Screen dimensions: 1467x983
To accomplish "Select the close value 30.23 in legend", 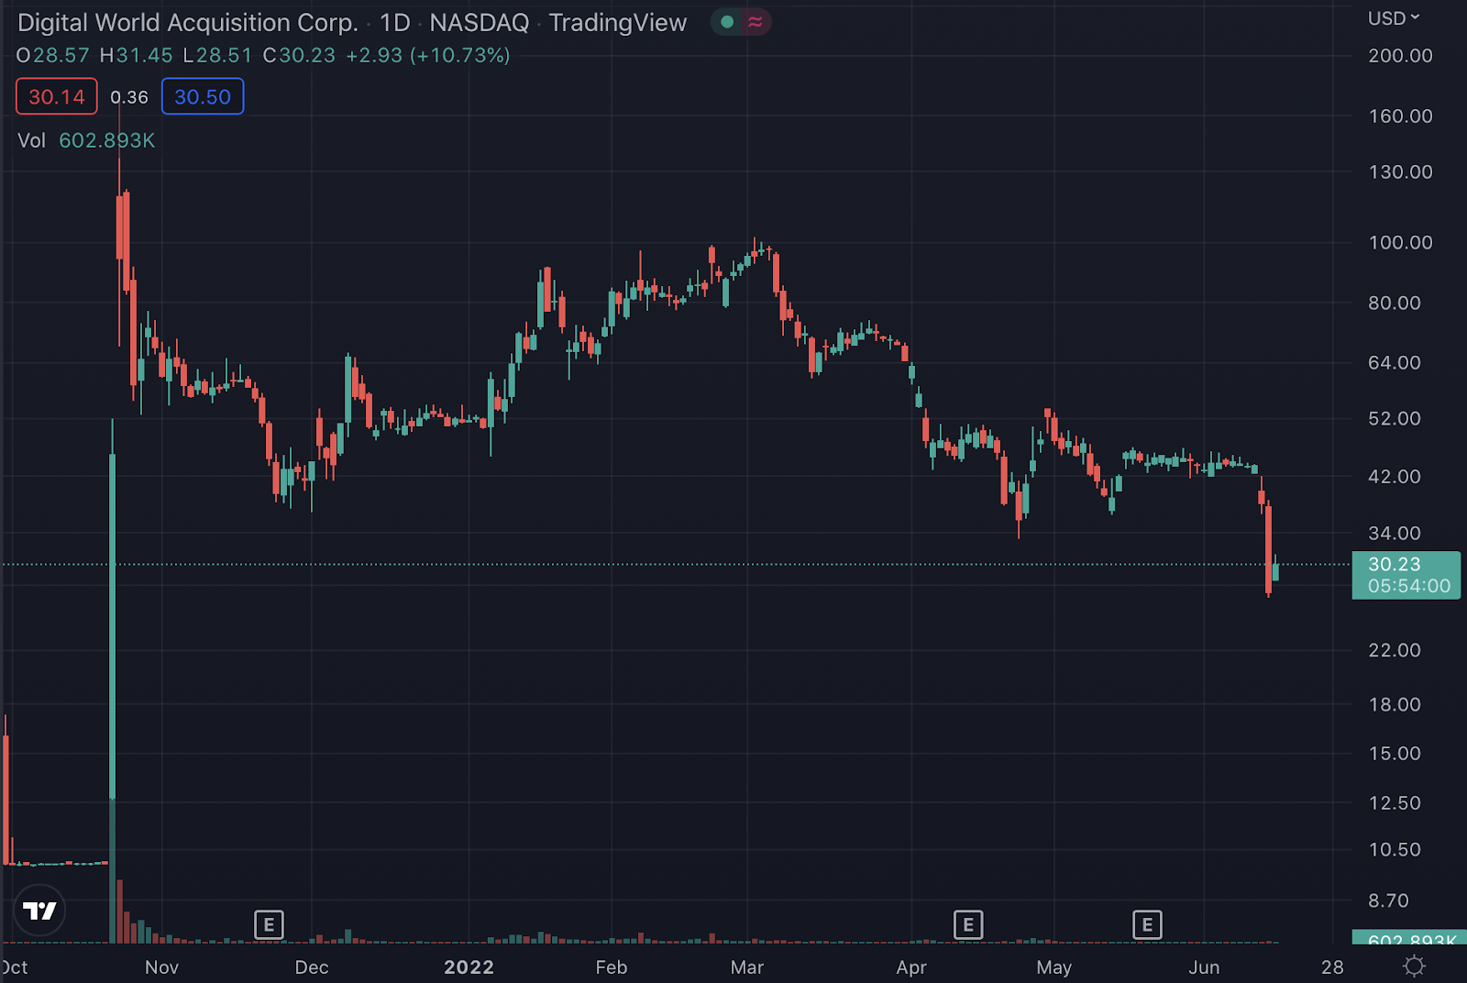I will pos(307,55).
